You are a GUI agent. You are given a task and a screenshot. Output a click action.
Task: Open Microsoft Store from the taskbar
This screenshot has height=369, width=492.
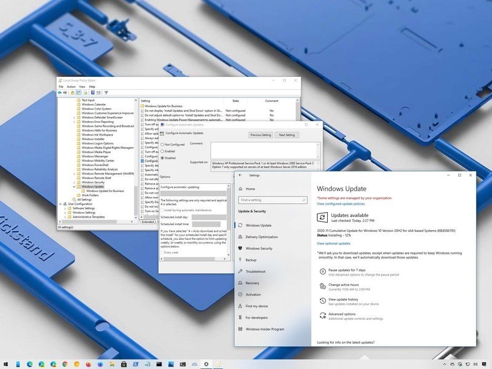(x=124, y=364)
